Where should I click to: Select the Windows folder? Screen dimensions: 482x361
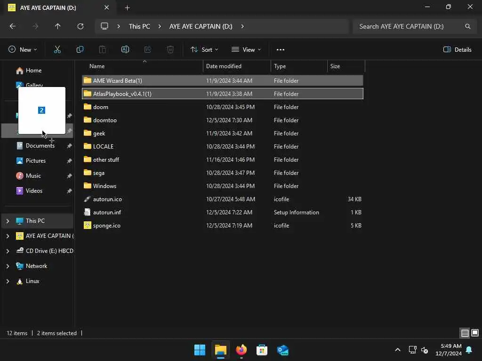coord(223,186)
